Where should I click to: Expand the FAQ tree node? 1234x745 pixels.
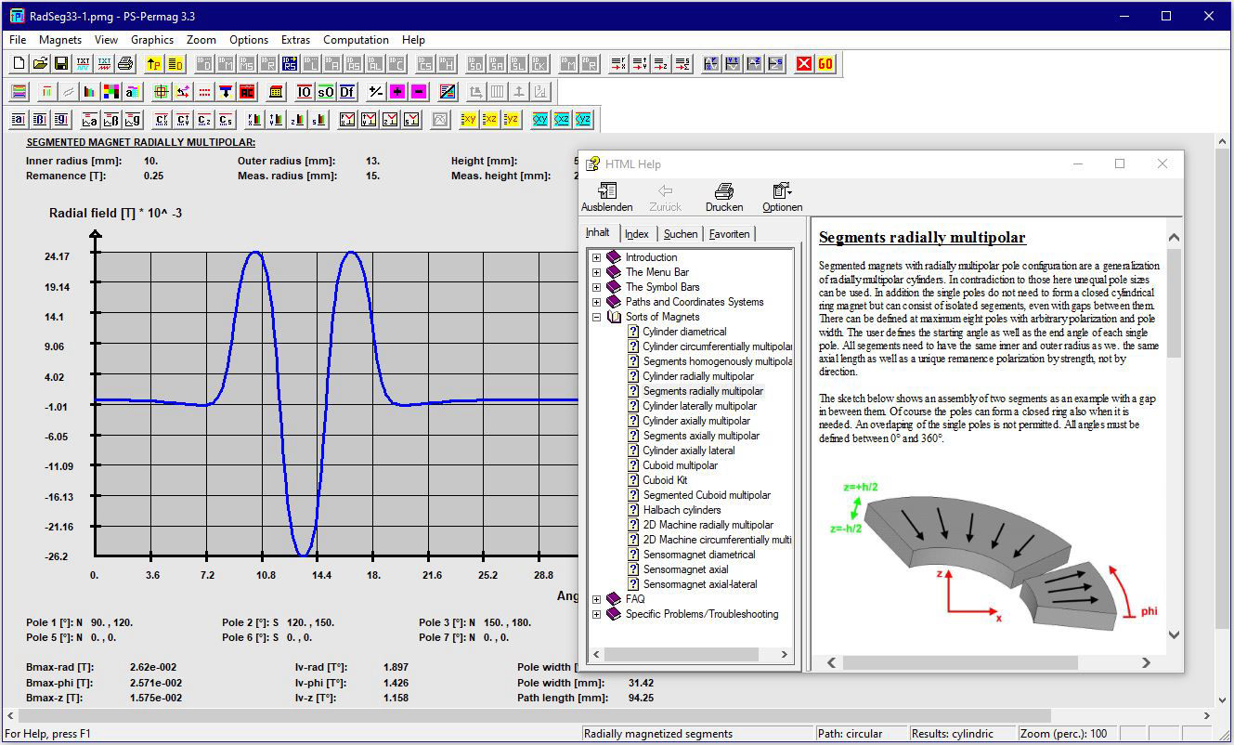[596, 599]
